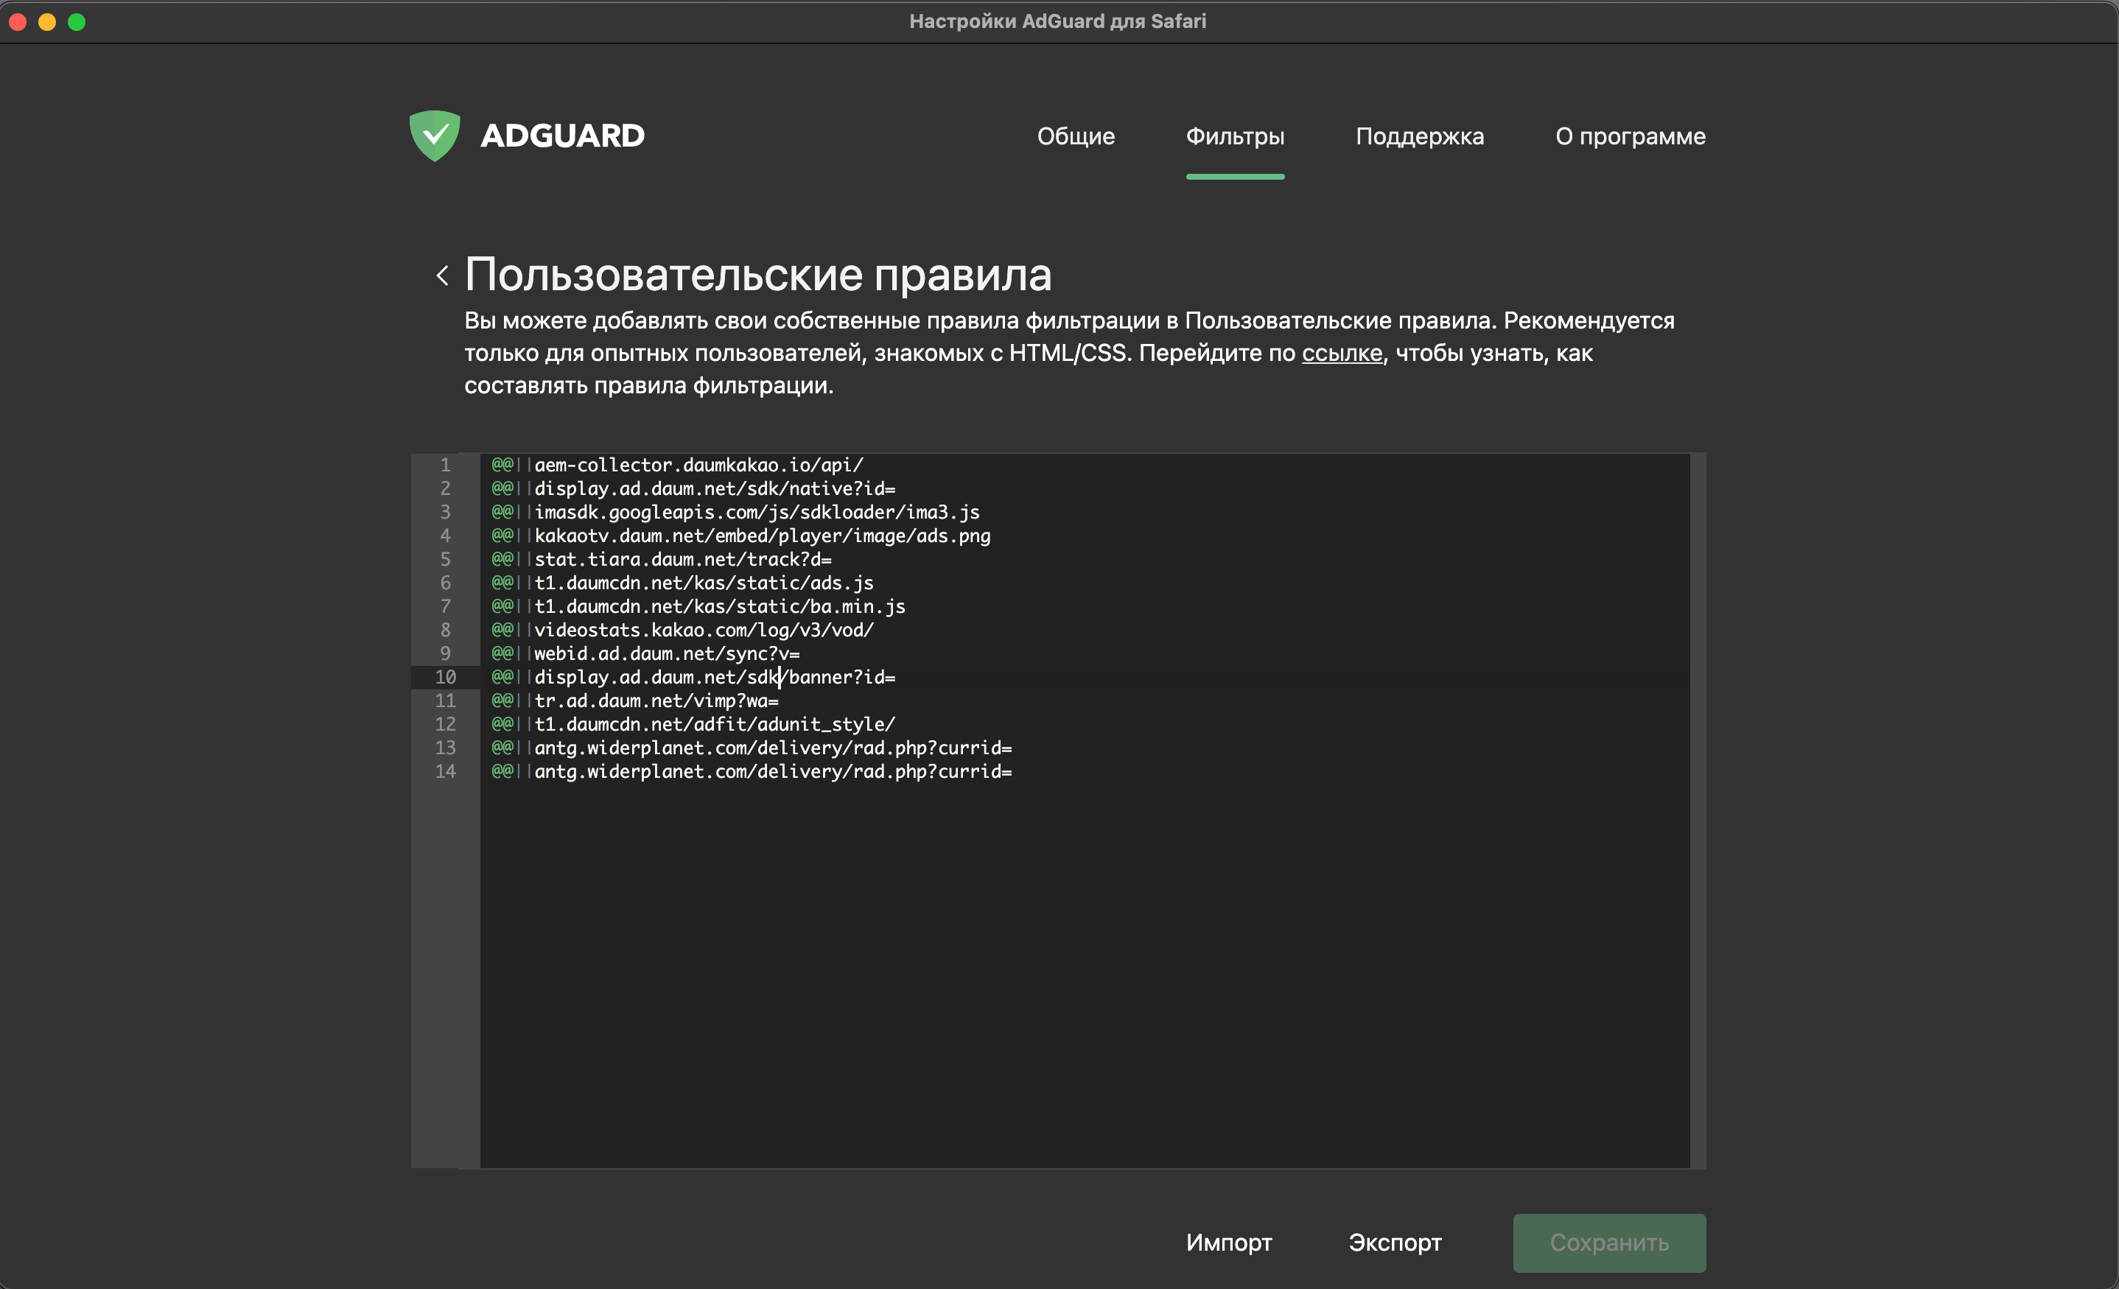Click the AdGuard shield logo icon
Viewport: 2119px width, 1289px height.
[x=434, y=135]
